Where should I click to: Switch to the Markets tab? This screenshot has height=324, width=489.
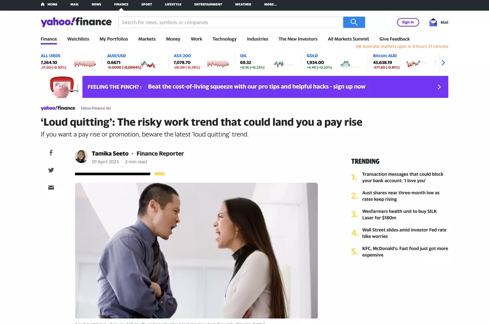(x=147, y=39)
